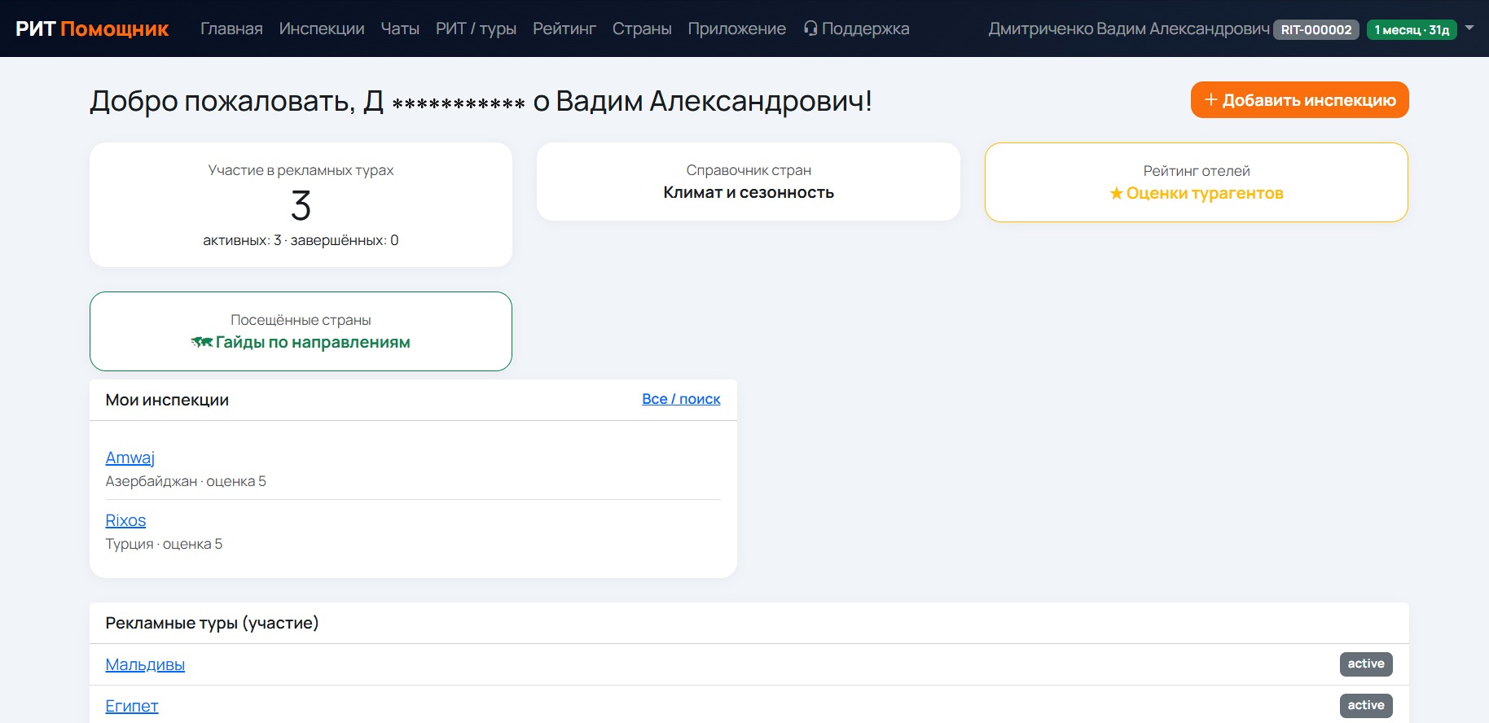This screenshot has height=723, width=1489.
Task: Open the Главная menu item
Action: (232, 28)
